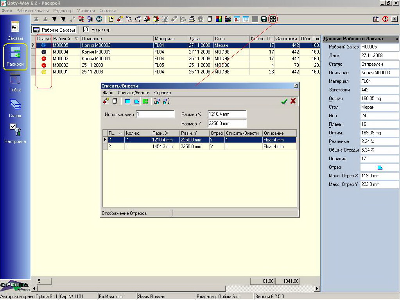Click the Списать/Внести column header in dialog
This screenshot has height=300, width=400.
click(243, 133)
